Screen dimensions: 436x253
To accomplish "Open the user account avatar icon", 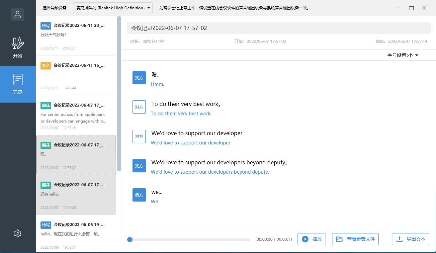I will click(18, 15).
